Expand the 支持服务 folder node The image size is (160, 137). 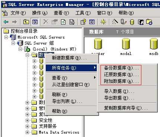click(x=27, y=126)
